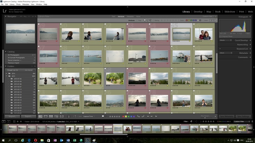Open the Print module
Viewport: 255px width, 143px height.
241,12
